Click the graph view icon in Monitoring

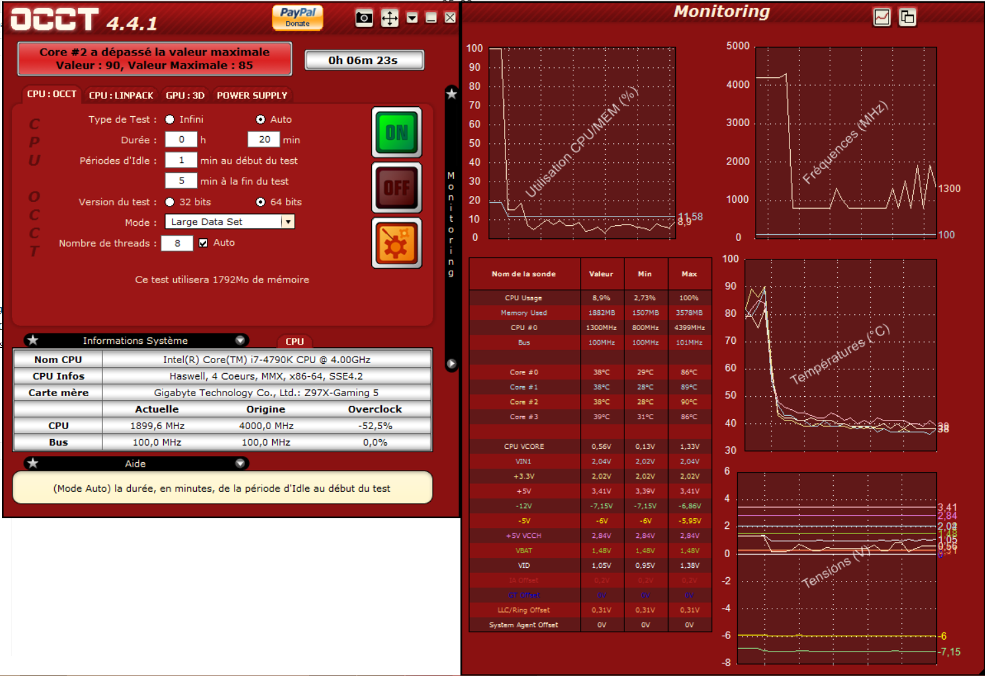(x=882, y=17)
